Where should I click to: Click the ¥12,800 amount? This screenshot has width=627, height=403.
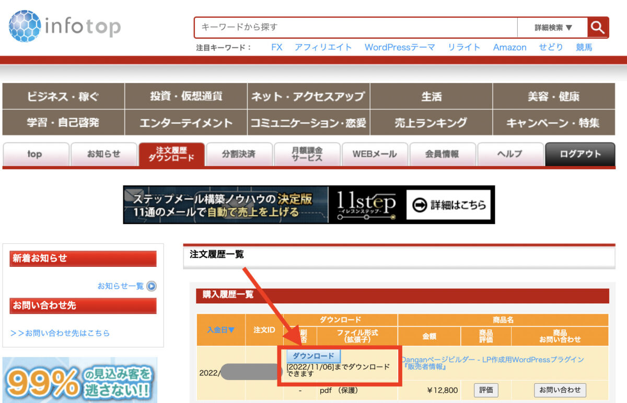[x=443, y=390]
